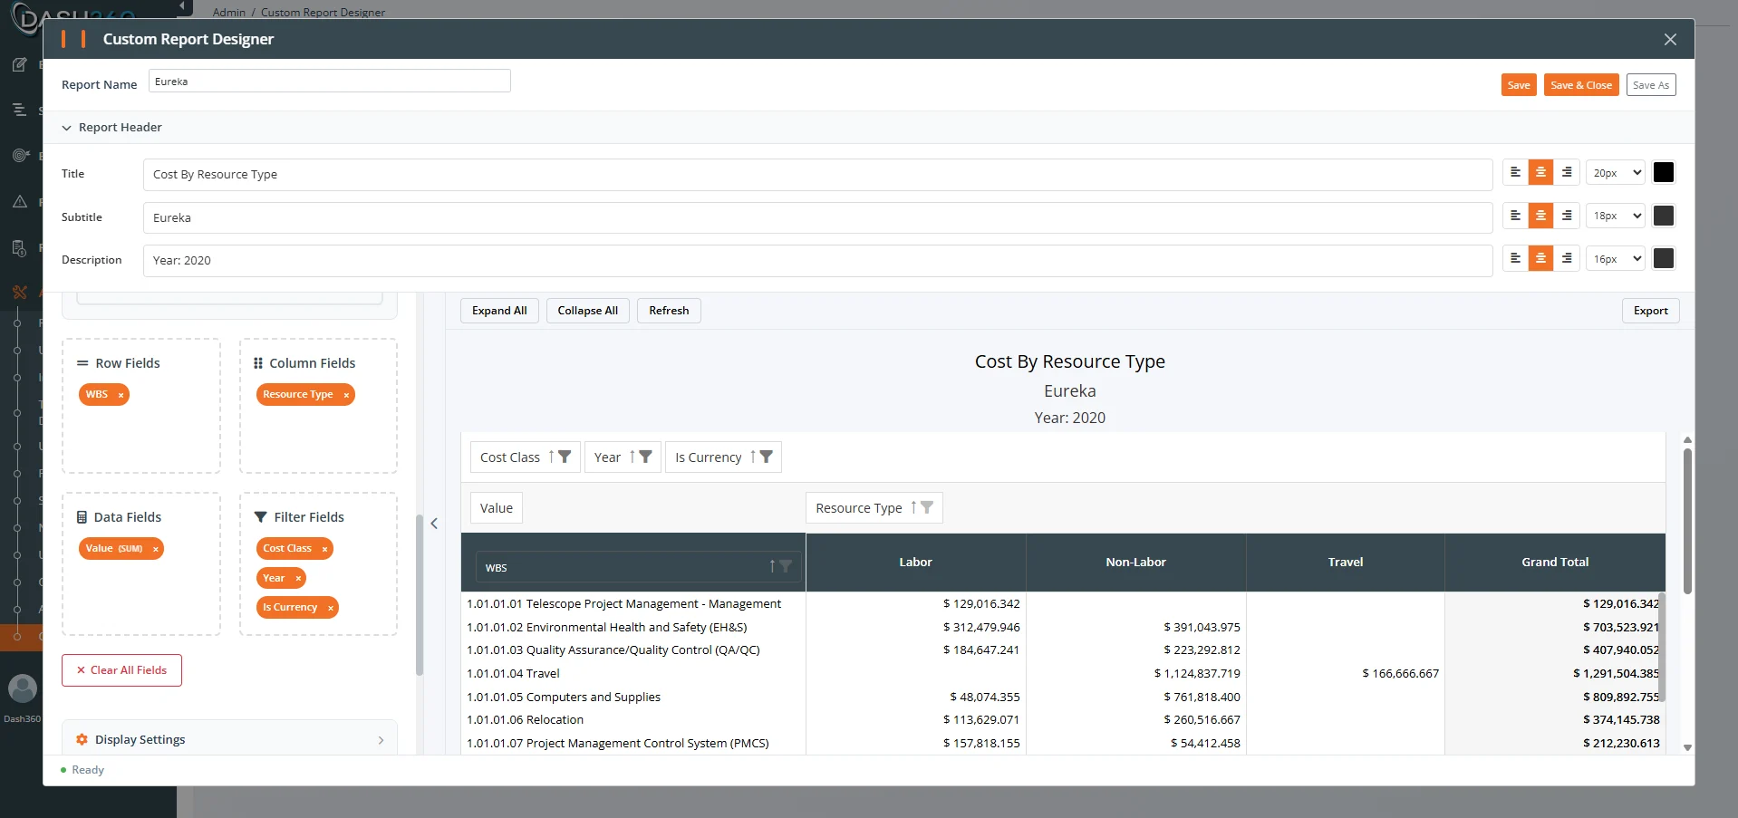Click the Report Name input field

tap(329, 81)
